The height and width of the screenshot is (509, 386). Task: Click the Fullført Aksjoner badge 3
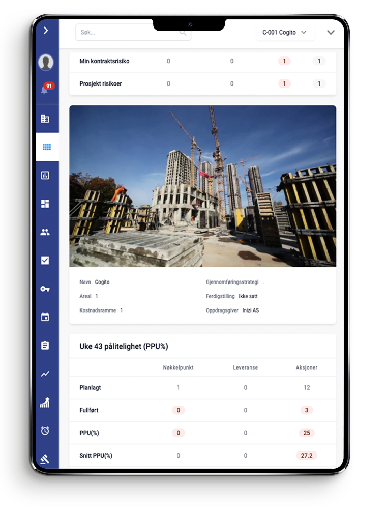pyautogui.click(x=307, y=410)
